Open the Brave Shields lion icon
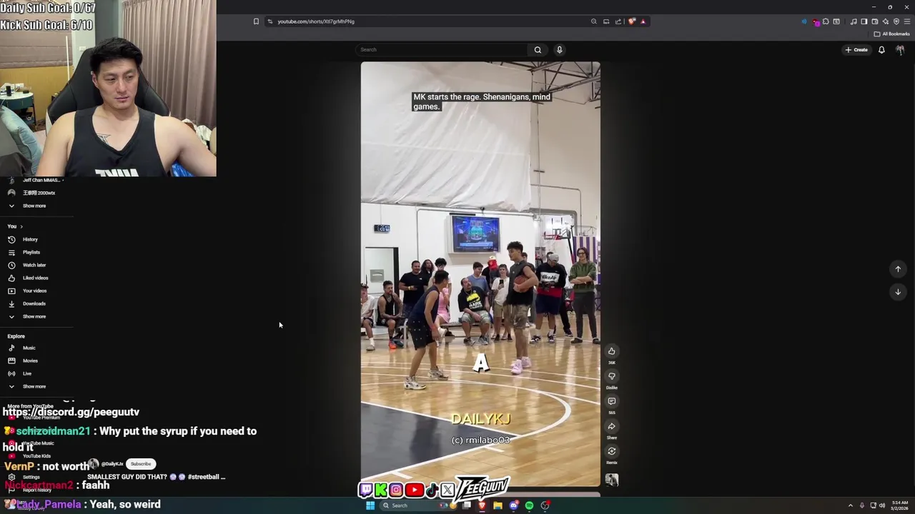 click(x=631, y=21)
